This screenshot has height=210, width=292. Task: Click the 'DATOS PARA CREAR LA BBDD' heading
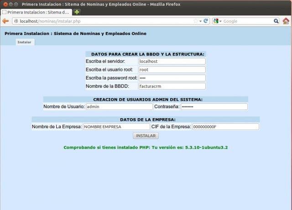(x=148, y=54)
